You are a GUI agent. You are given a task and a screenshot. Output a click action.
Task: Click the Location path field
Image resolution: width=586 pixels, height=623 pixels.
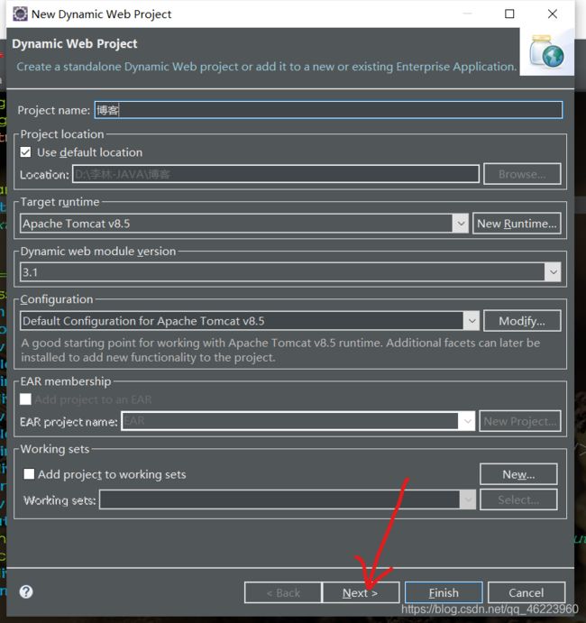coord(276,174)
